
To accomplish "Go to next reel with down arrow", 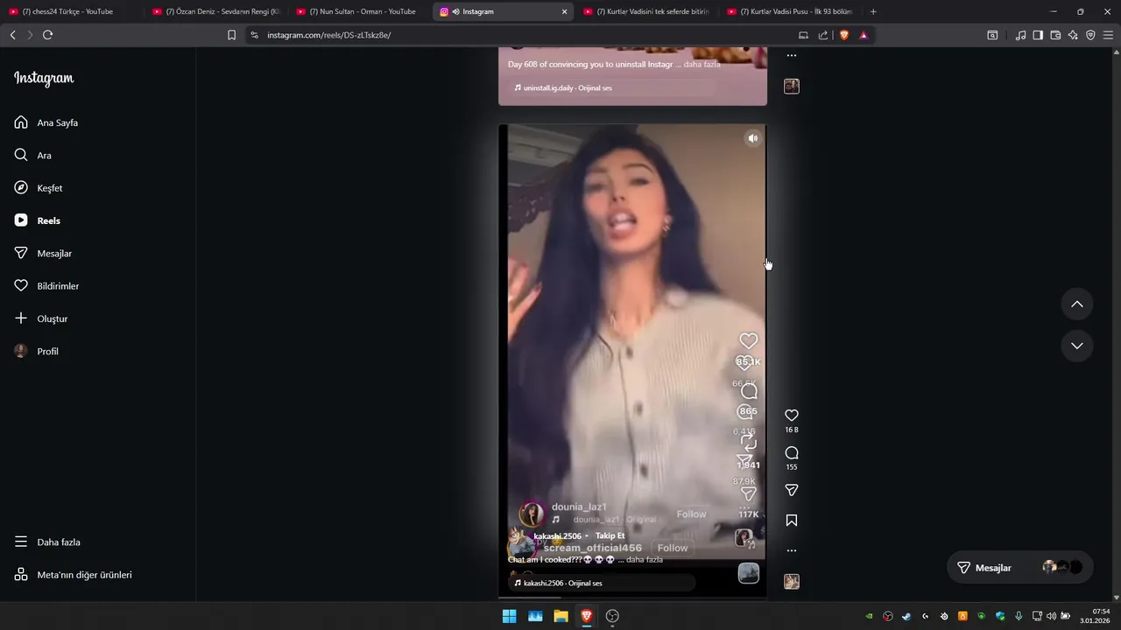I will 1077,346.
